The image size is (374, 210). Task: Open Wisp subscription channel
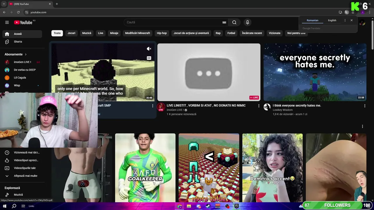pos(22,85)
